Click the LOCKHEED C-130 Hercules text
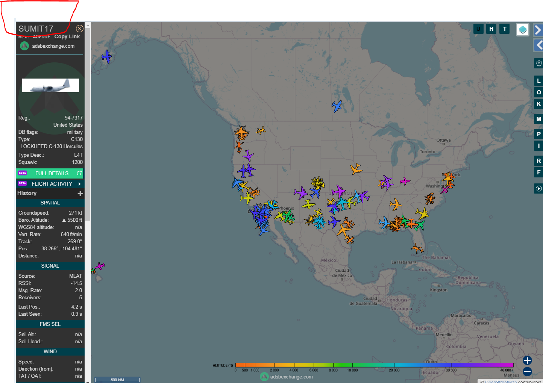The width and height of the screenshot is (543, 383). click(x=52, y=146)
